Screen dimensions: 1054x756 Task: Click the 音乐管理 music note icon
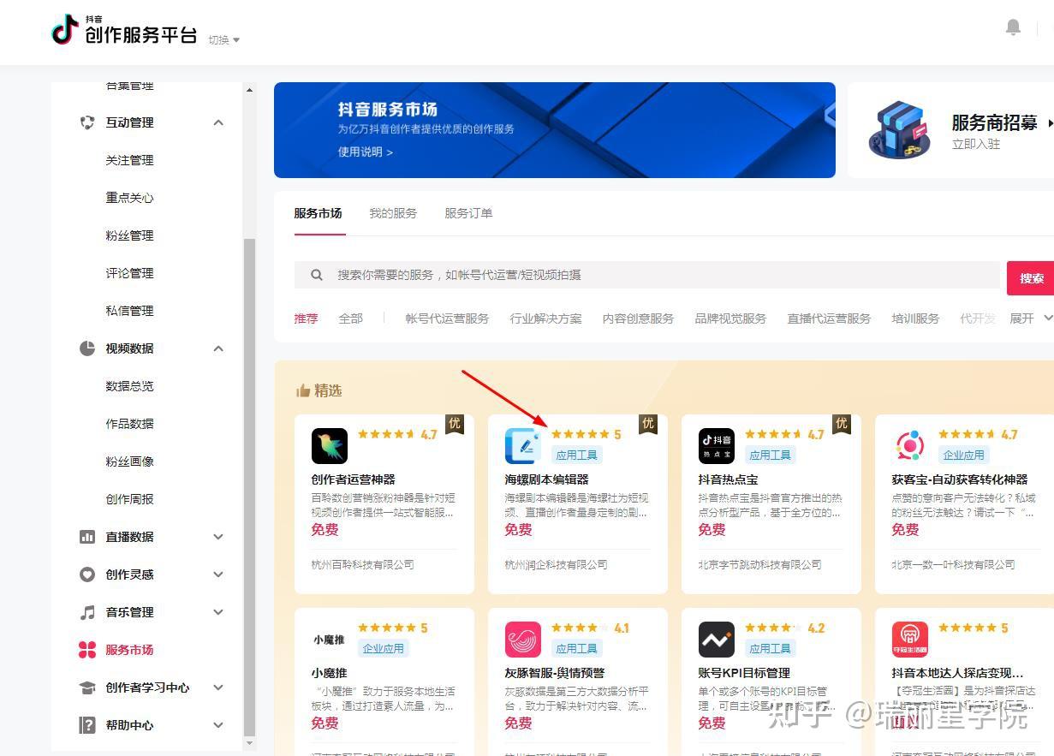point(86,612)
